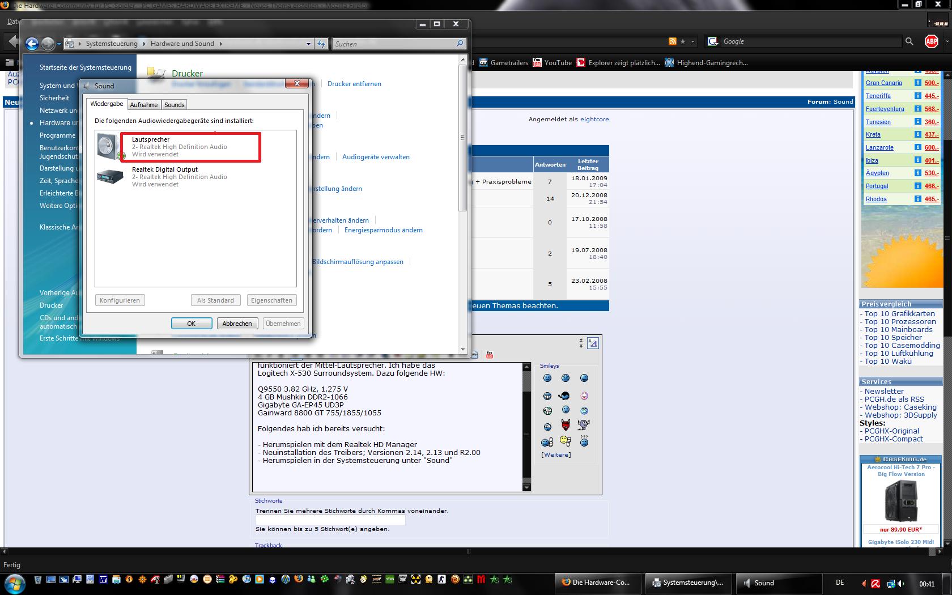Screen dimensions: 952x595
Task: Insert the confused question-marks smiley
Action: [584, 441]
